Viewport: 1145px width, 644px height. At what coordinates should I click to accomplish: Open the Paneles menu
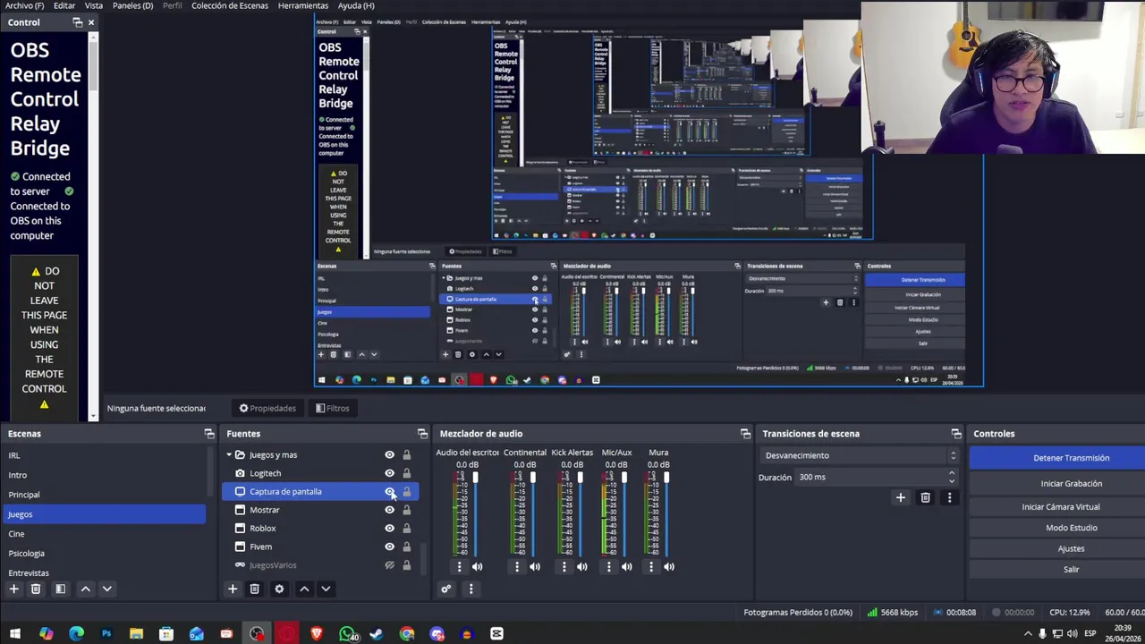click(132, 5)
